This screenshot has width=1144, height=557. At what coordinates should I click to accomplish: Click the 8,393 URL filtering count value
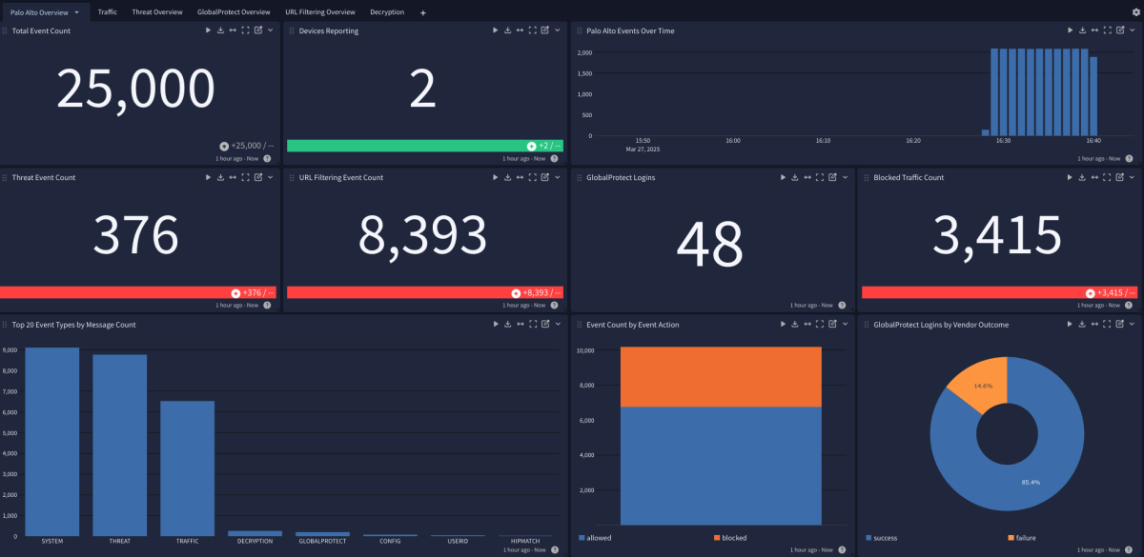422,235
